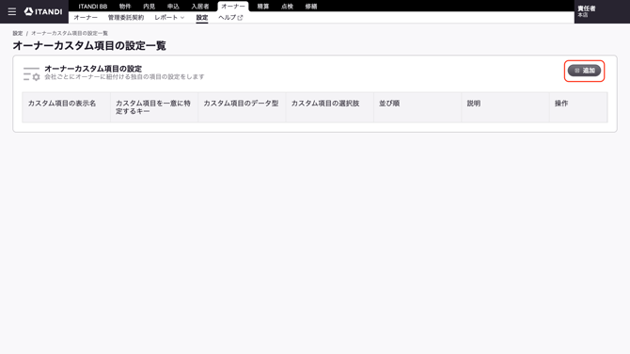The height and width of the screenshot is (354, 630).
Task: Switch to the 点検 tab
Action: click(x=288, y=7)
